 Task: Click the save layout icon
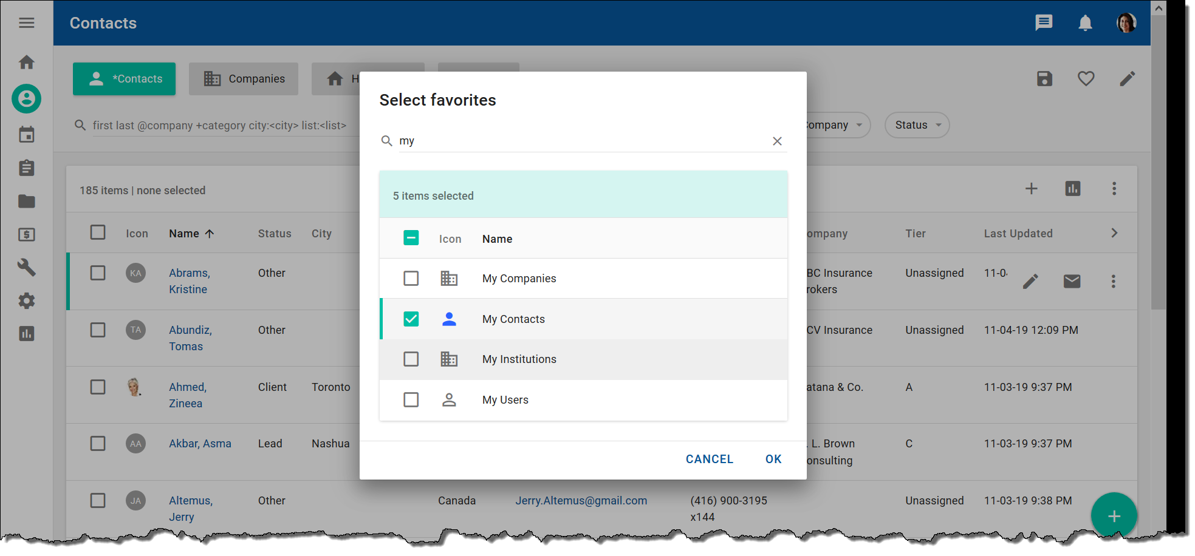(x=1044, y=79)
